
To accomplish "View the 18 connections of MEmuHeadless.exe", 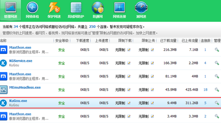I will pyautogui.click(x=205, y=90).
